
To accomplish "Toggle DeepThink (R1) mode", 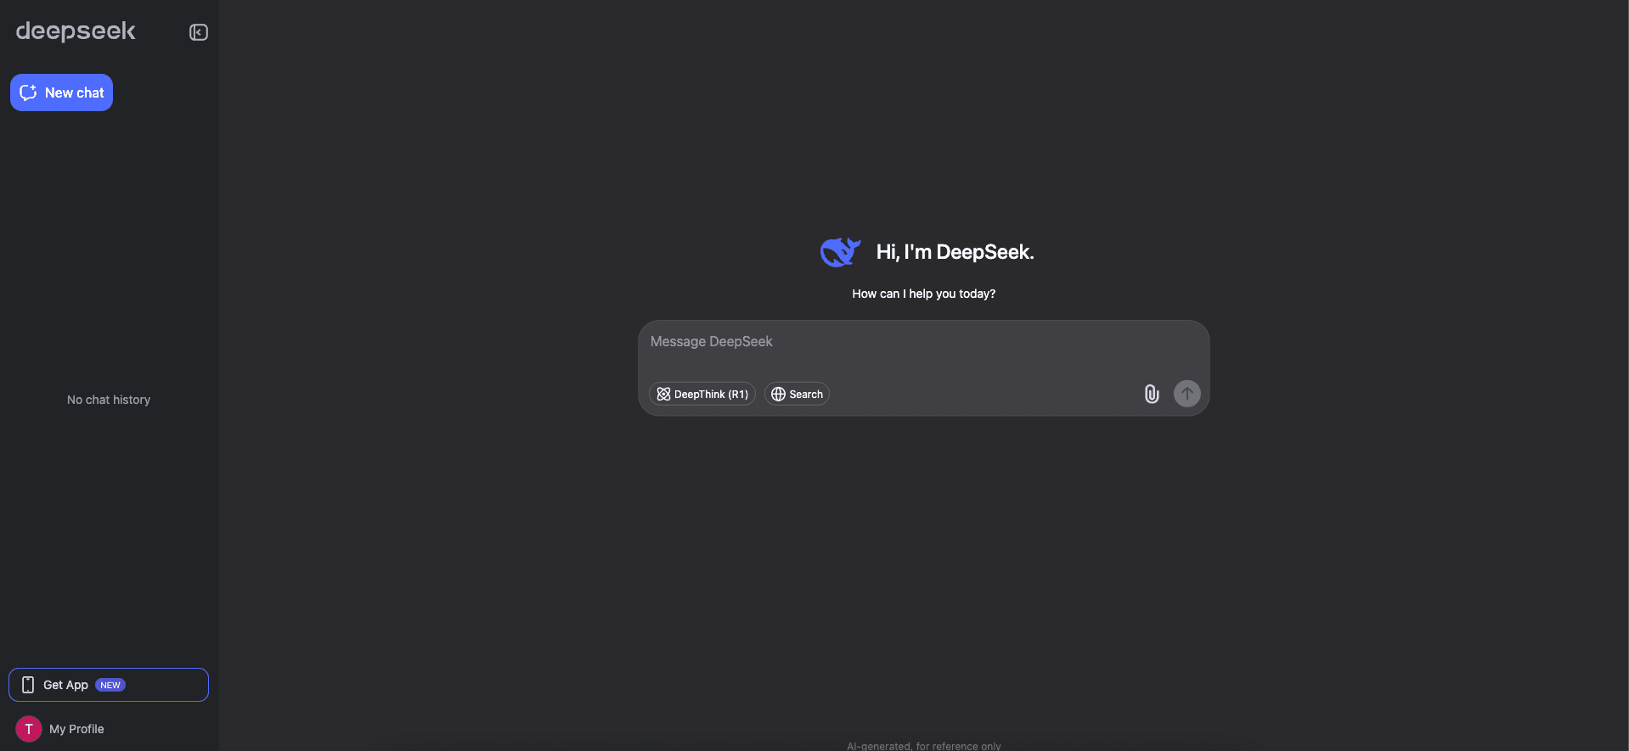I will click(x=702, y=394).
